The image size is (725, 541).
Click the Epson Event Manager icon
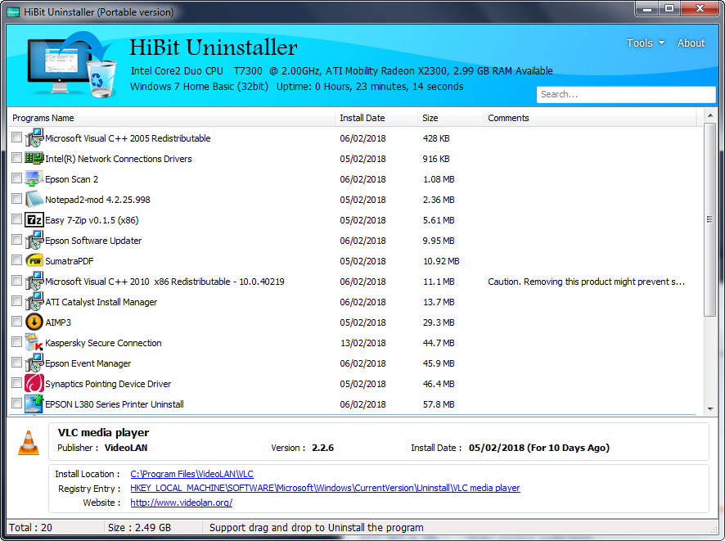point(34,363)
